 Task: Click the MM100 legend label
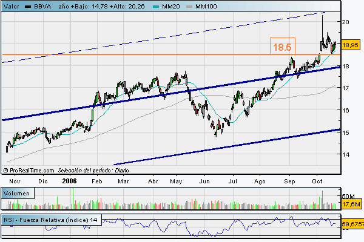click(x=206, y=6)
